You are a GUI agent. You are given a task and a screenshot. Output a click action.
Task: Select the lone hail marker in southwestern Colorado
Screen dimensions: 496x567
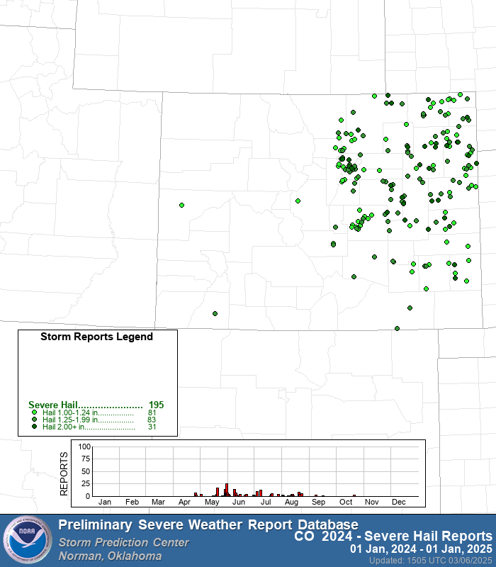[x=215, y=313]
